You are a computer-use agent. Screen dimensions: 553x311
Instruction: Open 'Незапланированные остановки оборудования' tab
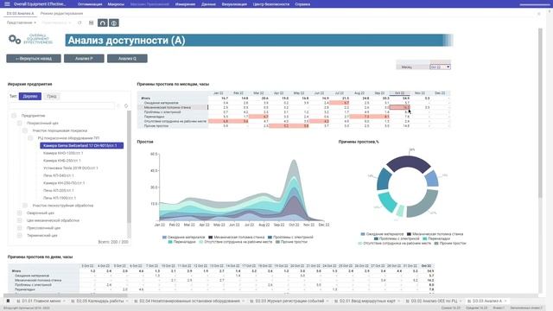(x=189, y=301)
